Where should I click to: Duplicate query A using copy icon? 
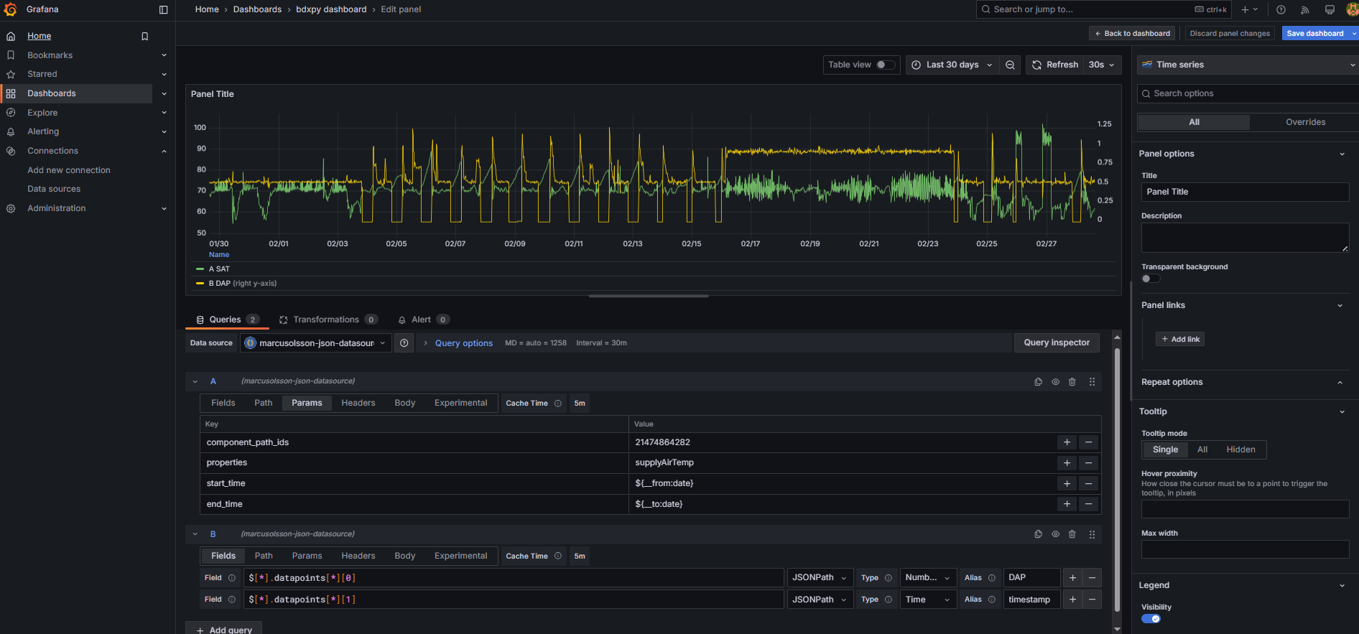tap(1038, 382)
